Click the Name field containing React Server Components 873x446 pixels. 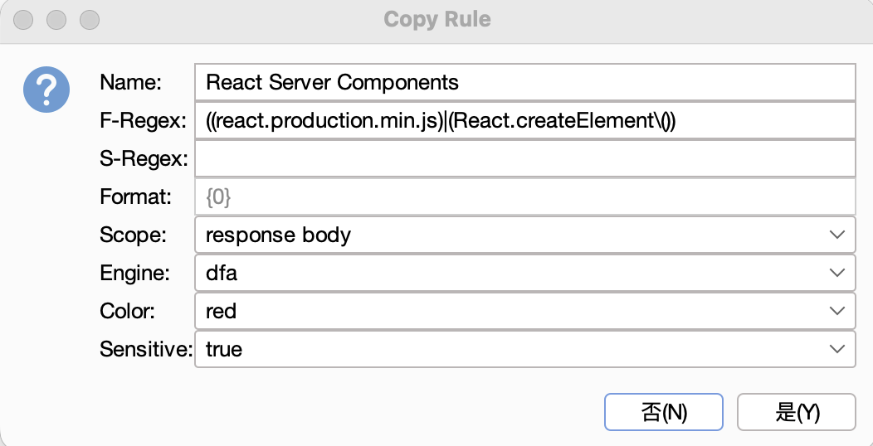point(524,82)
